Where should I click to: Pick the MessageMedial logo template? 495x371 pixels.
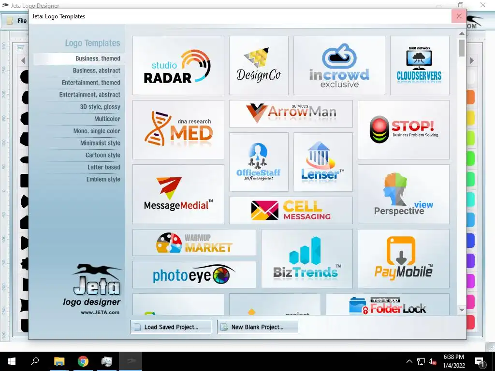point(178,194)
